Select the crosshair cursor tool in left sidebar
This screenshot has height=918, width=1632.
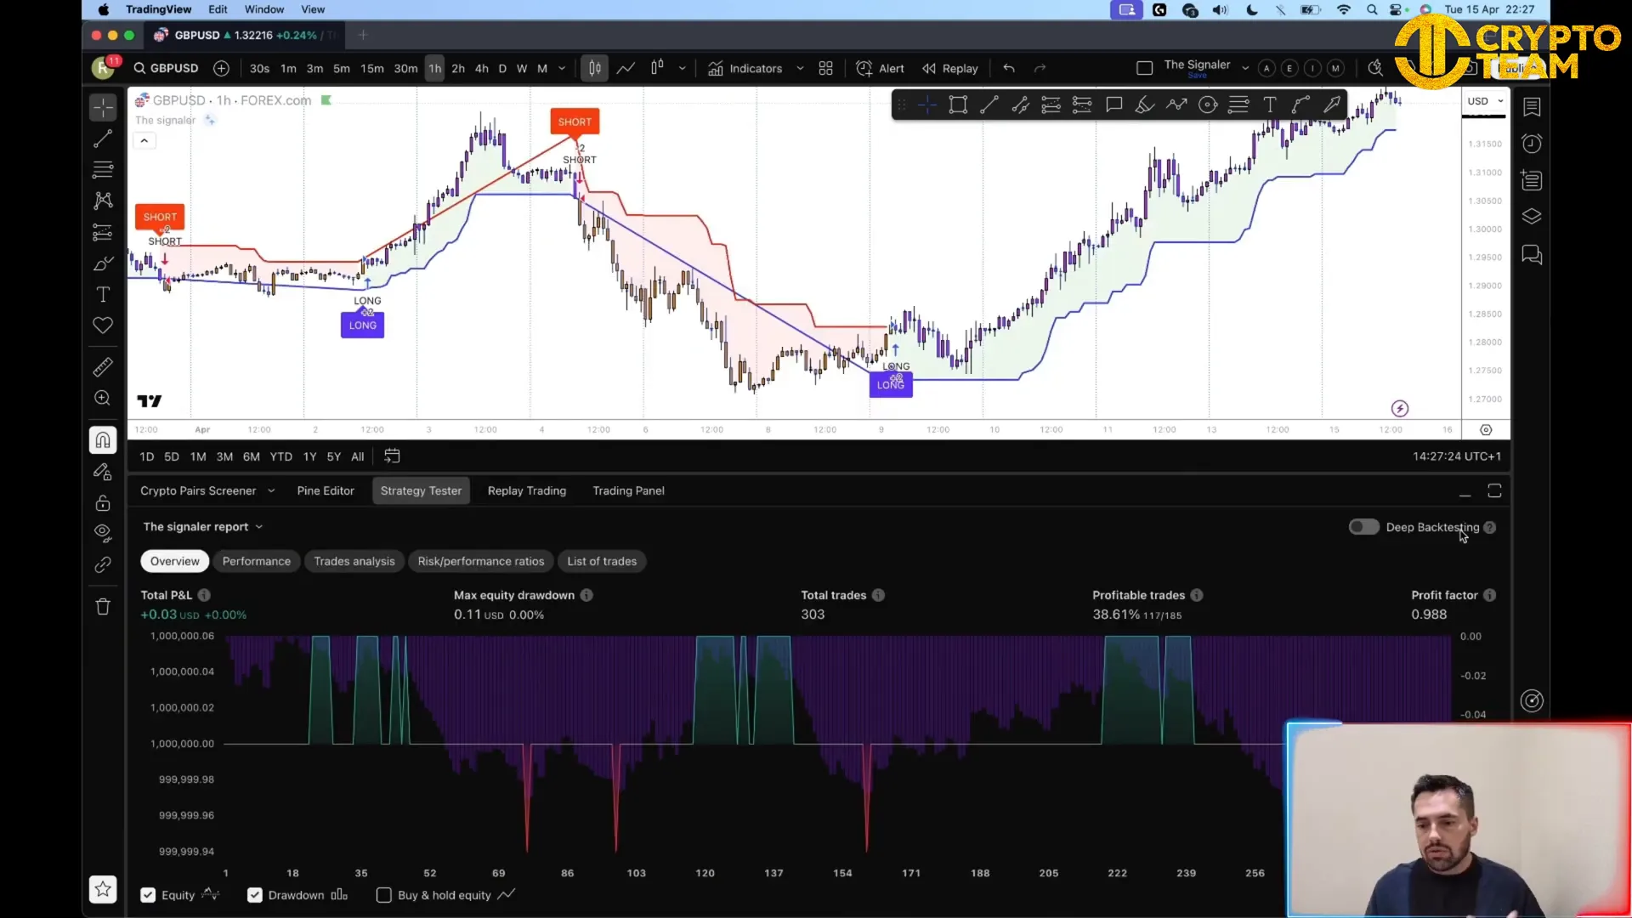pos(103,107)
